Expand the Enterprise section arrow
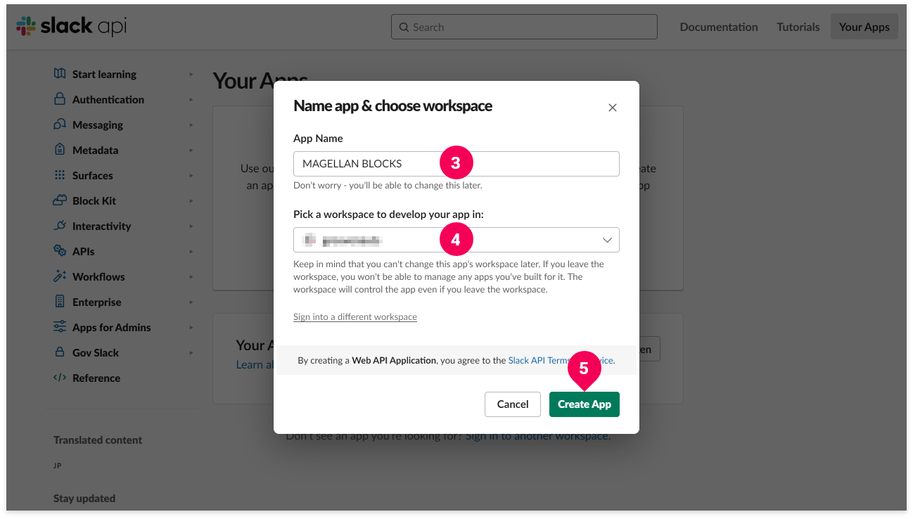Screen dimensions: 913x519 (x=191, y=302)
